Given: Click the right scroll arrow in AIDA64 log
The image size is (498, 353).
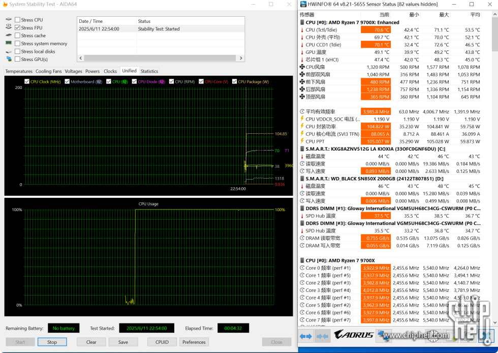Looking at the screenshot, I should (x=241, y=58).
